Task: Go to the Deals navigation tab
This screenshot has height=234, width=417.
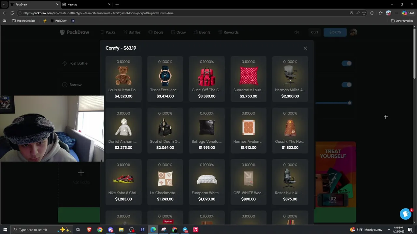Action: tap(156, 32)
